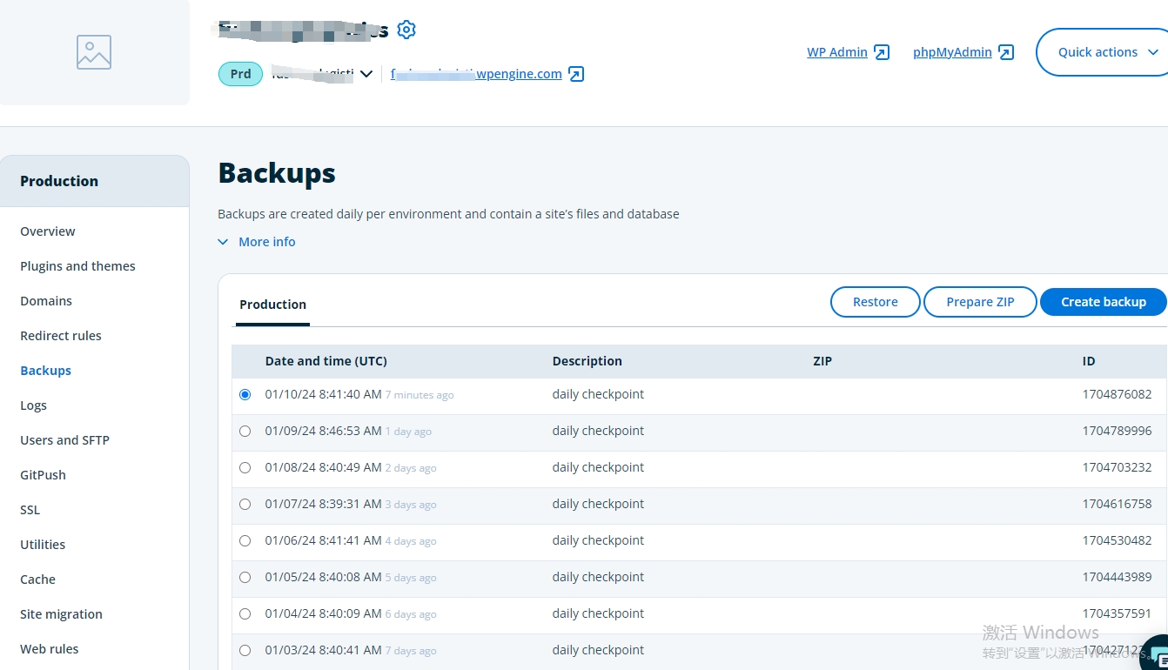Click the Create backup button

[1103, 302]
